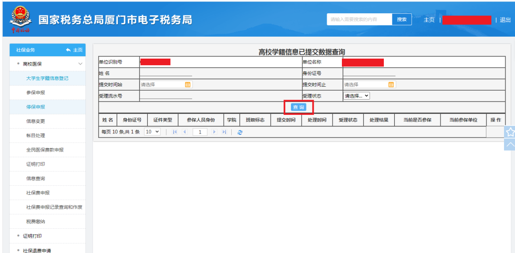Image resolution: width=515 pixels, height=253 pixels.
Task: Expand the 证明打印 top-level section
Action: tap(32, 236)
